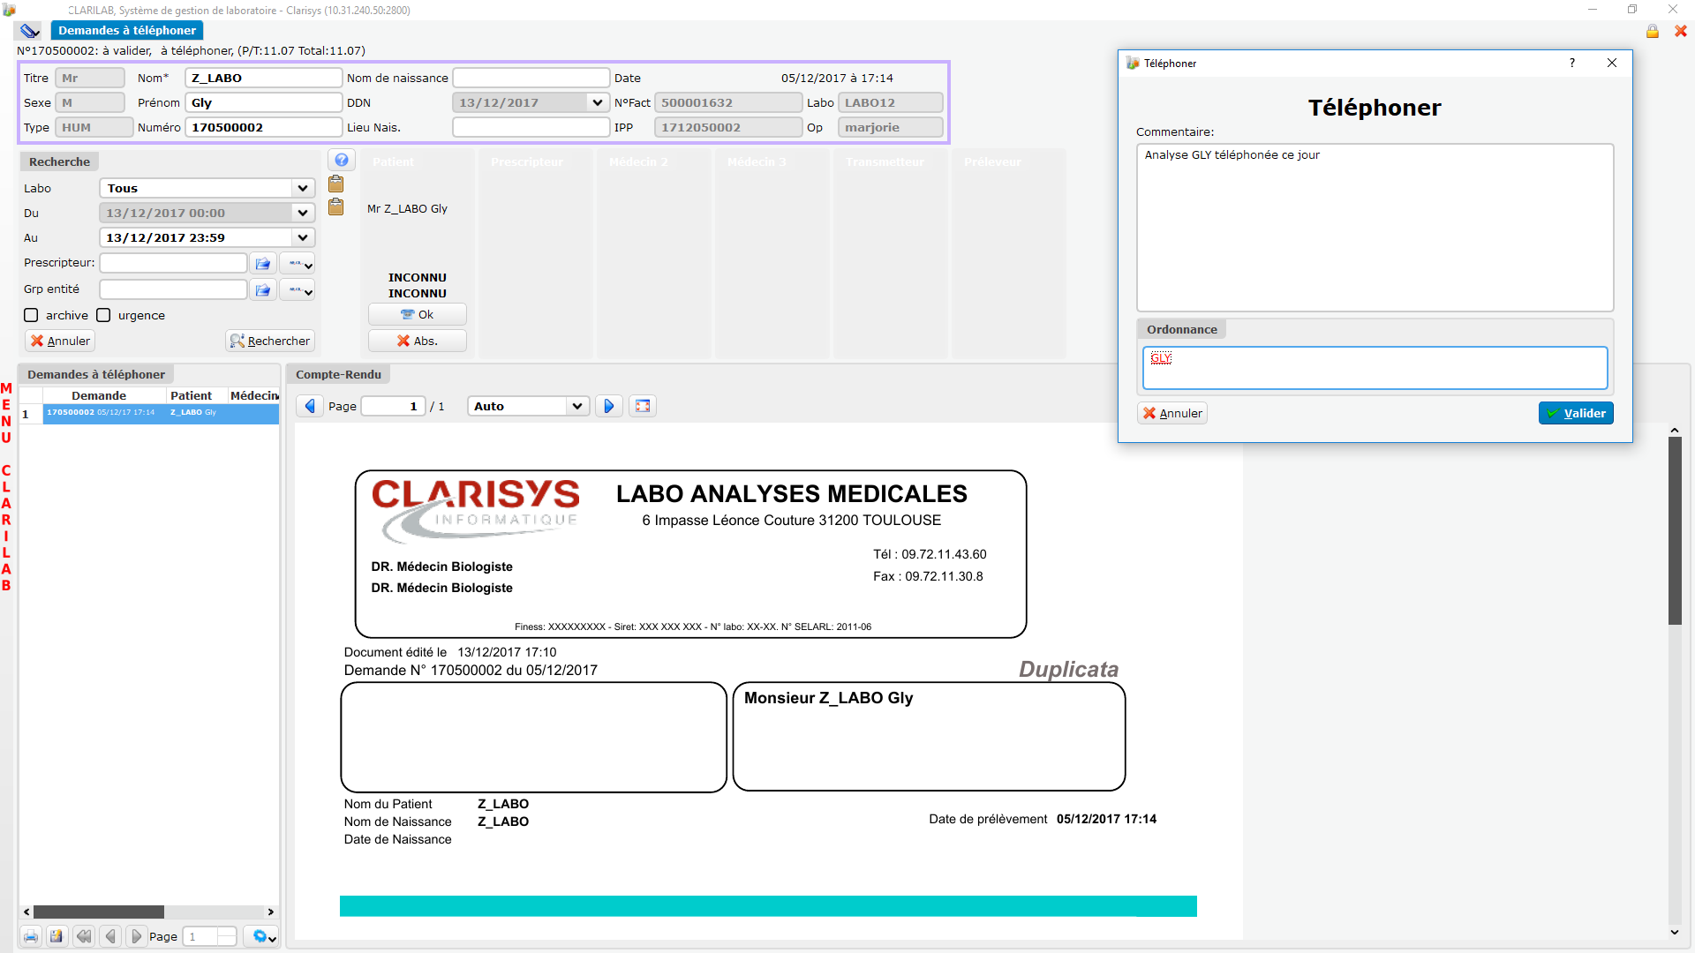The image size is (1695, 953).
Task: Click the Ok phone button
Action: point(417,314)
